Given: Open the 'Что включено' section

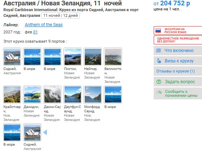Looking at the screenshot, I should tap(178, 51).
